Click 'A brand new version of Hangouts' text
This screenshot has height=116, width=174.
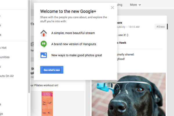pos(74,44)
